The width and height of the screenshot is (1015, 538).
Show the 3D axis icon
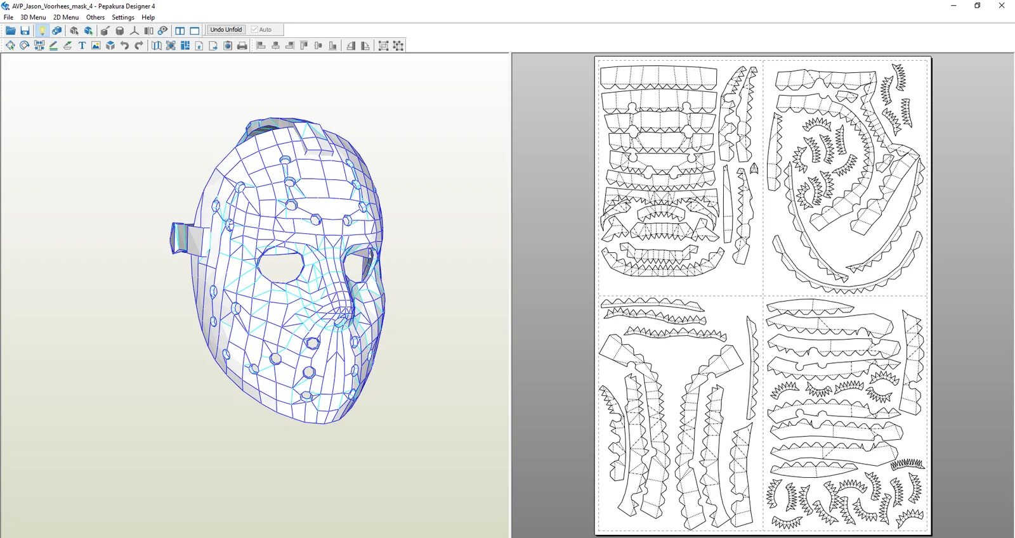(134, 30)
